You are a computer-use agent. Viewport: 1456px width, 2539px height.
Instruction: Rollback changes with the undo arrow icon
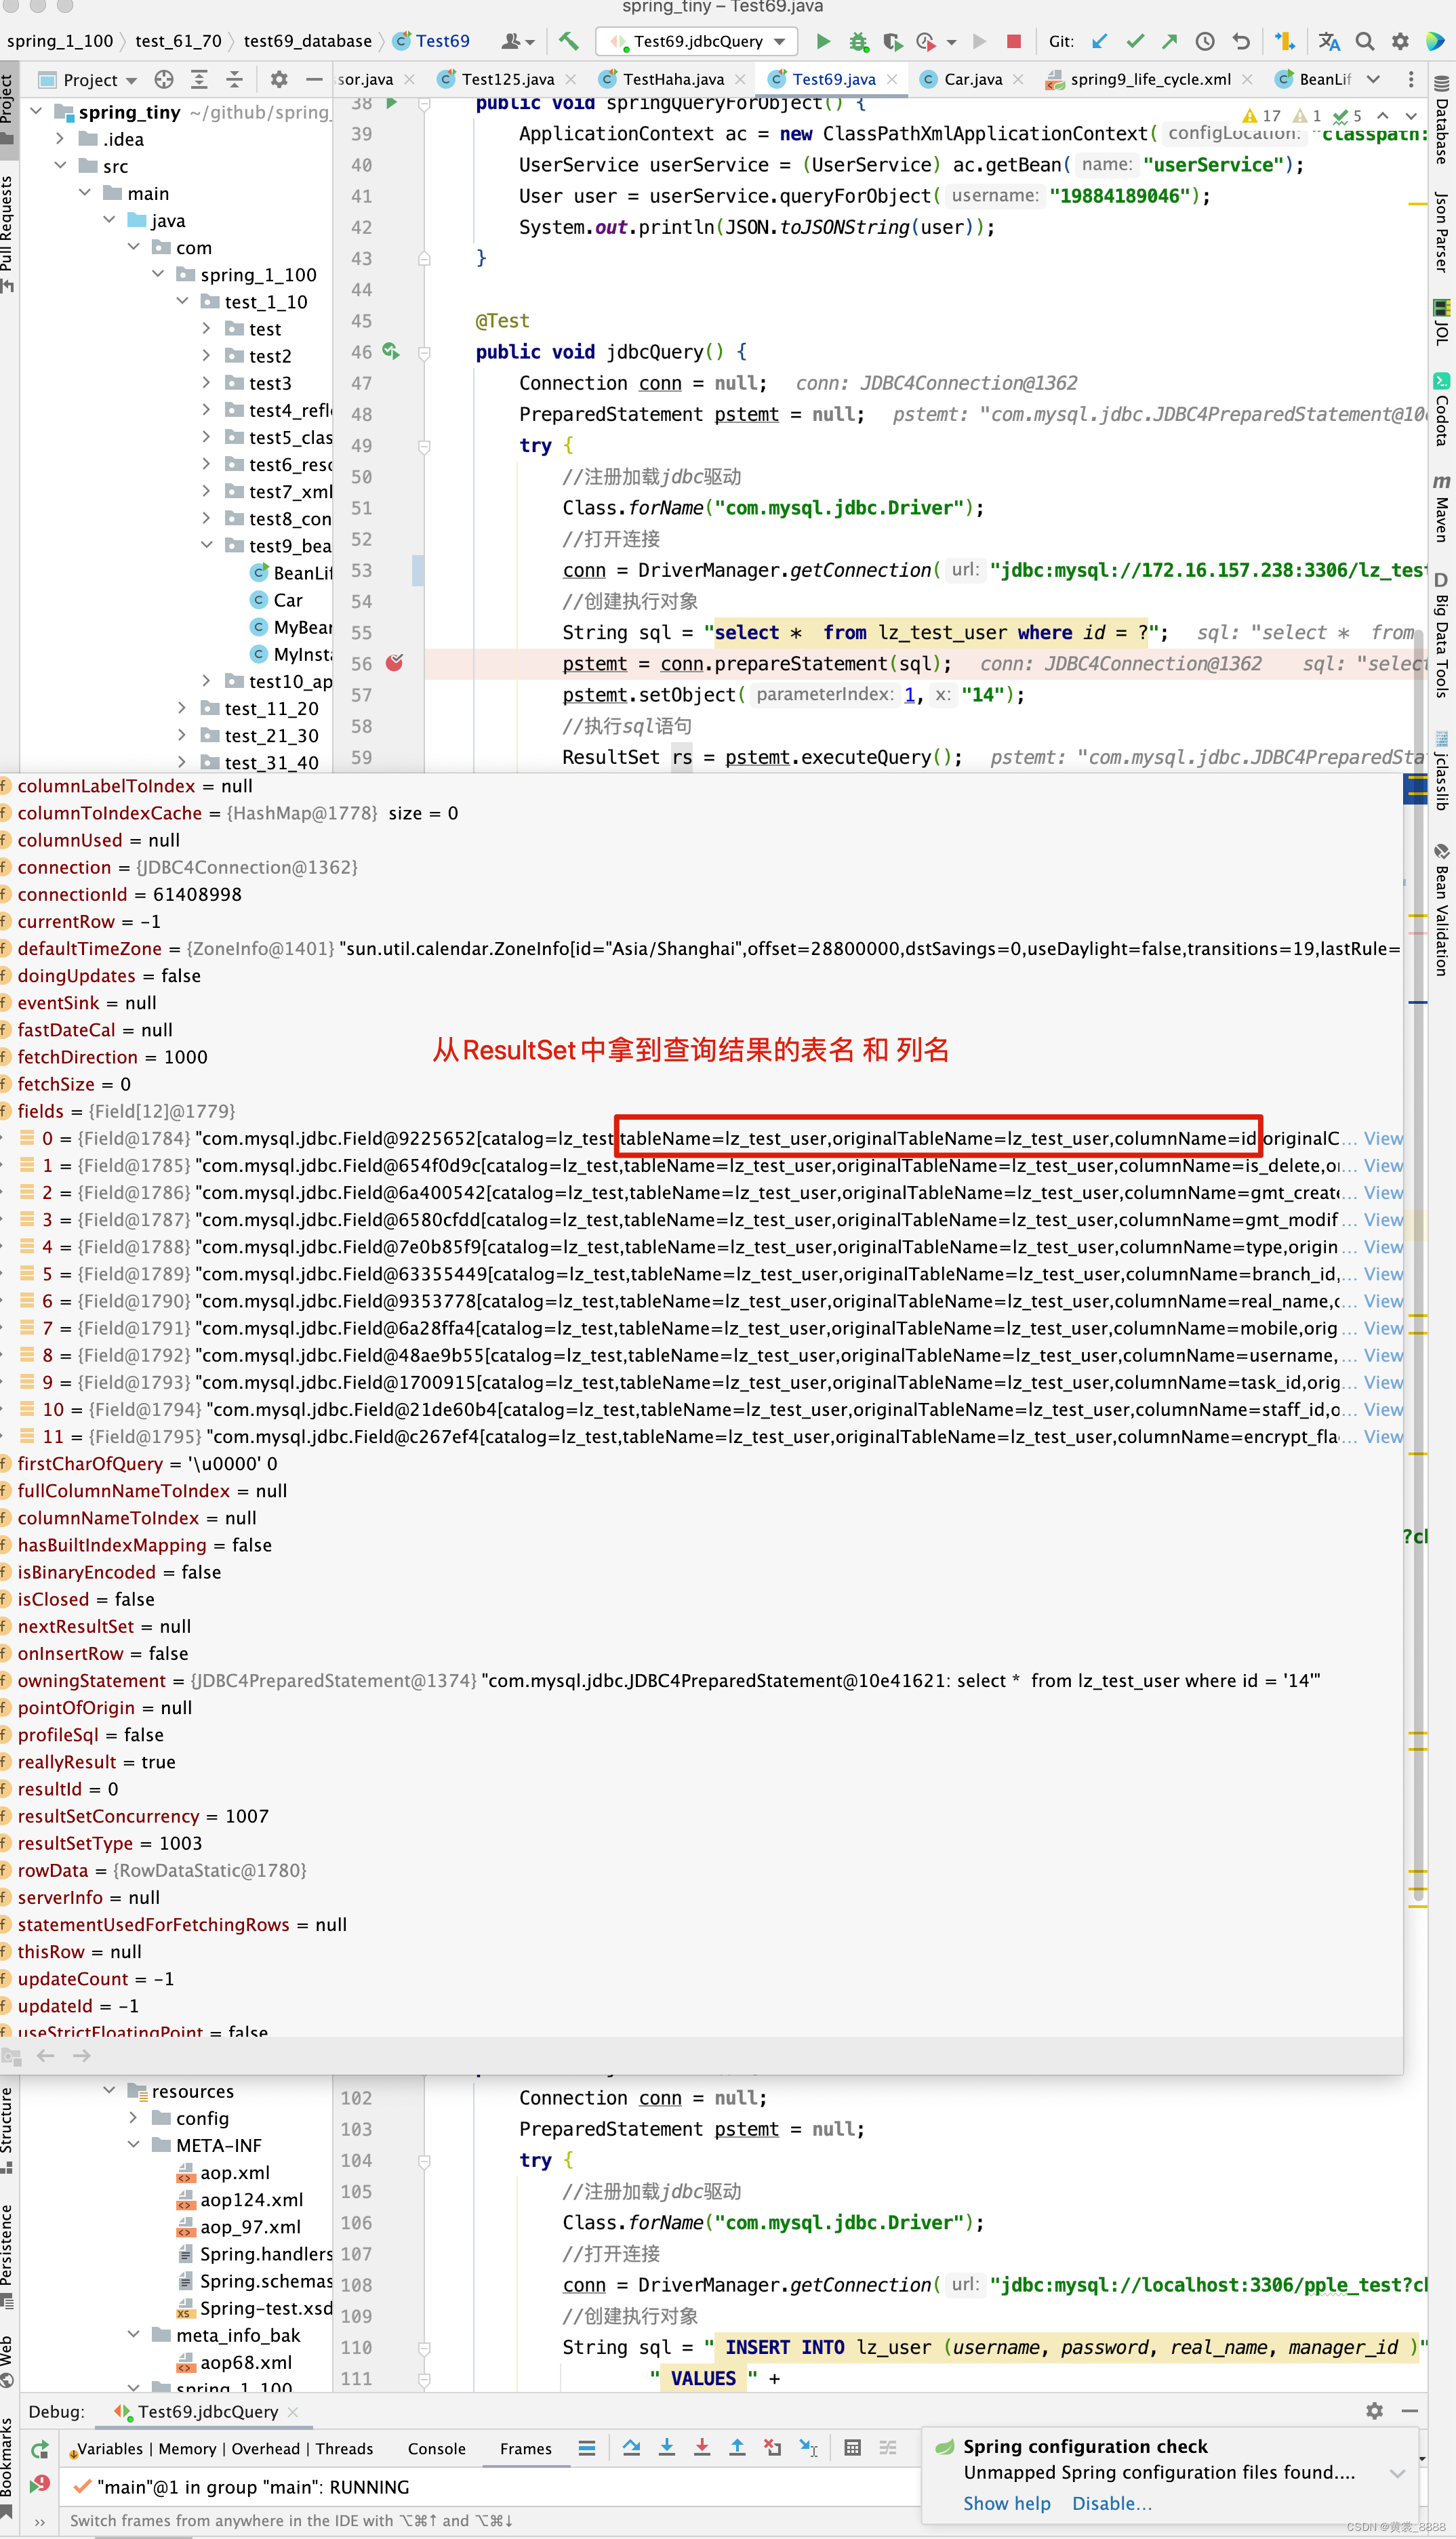coord(1241,41)
